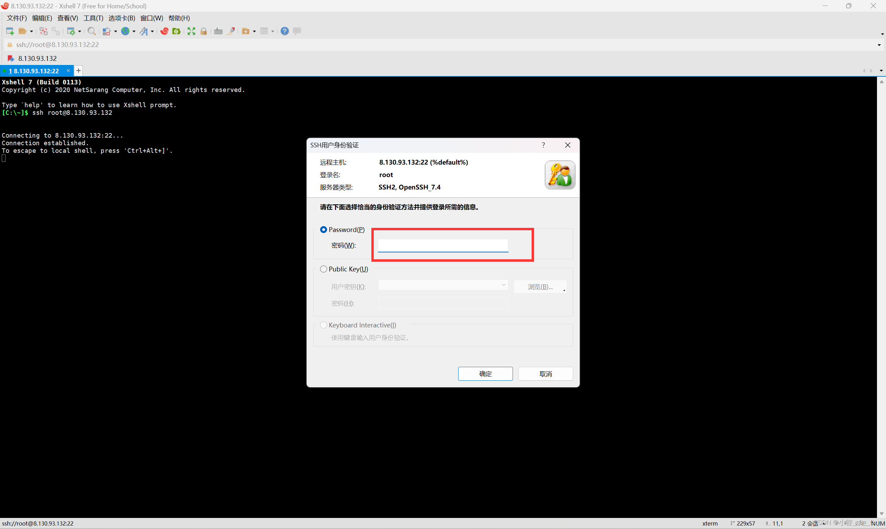The width and height of the screenshot is (886, 529).
Task: Click the Find magnifier icon
Action: 91,31
